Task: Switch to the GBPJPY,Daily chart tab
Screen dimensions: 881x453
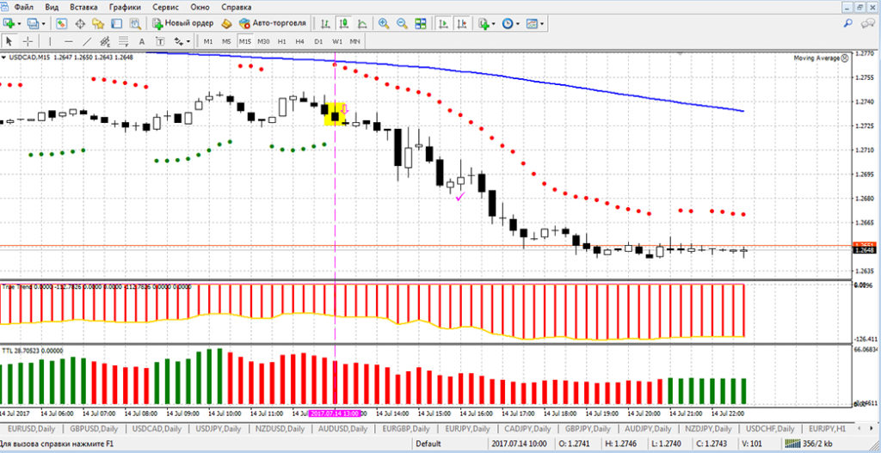Action: coord(587,428)
